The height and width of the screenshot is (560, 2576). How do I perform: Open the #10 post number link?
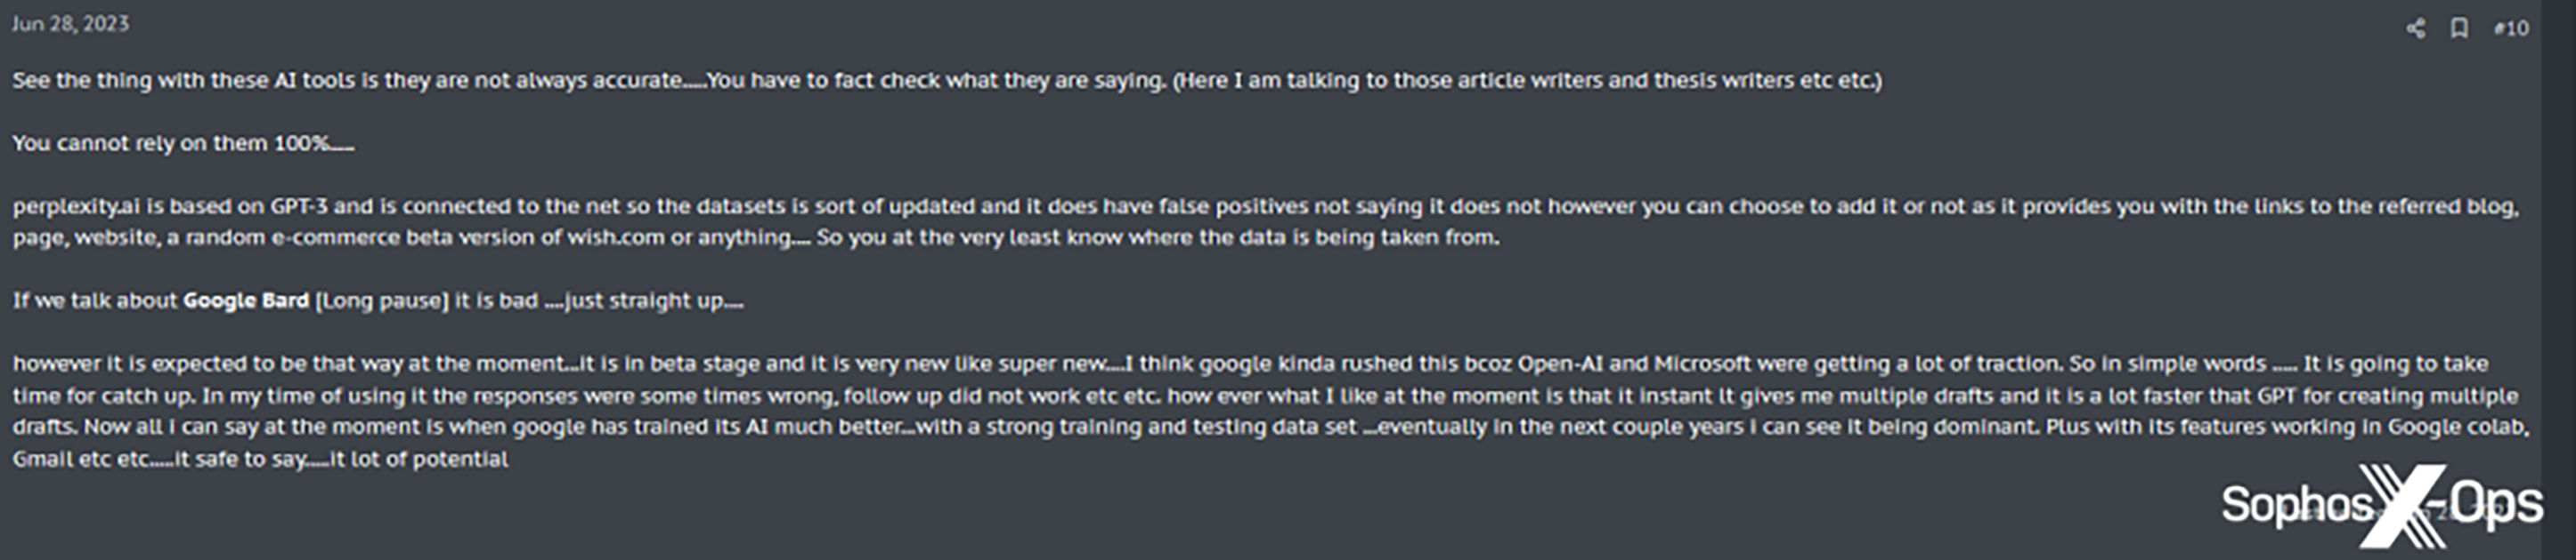pos(2511,28)
